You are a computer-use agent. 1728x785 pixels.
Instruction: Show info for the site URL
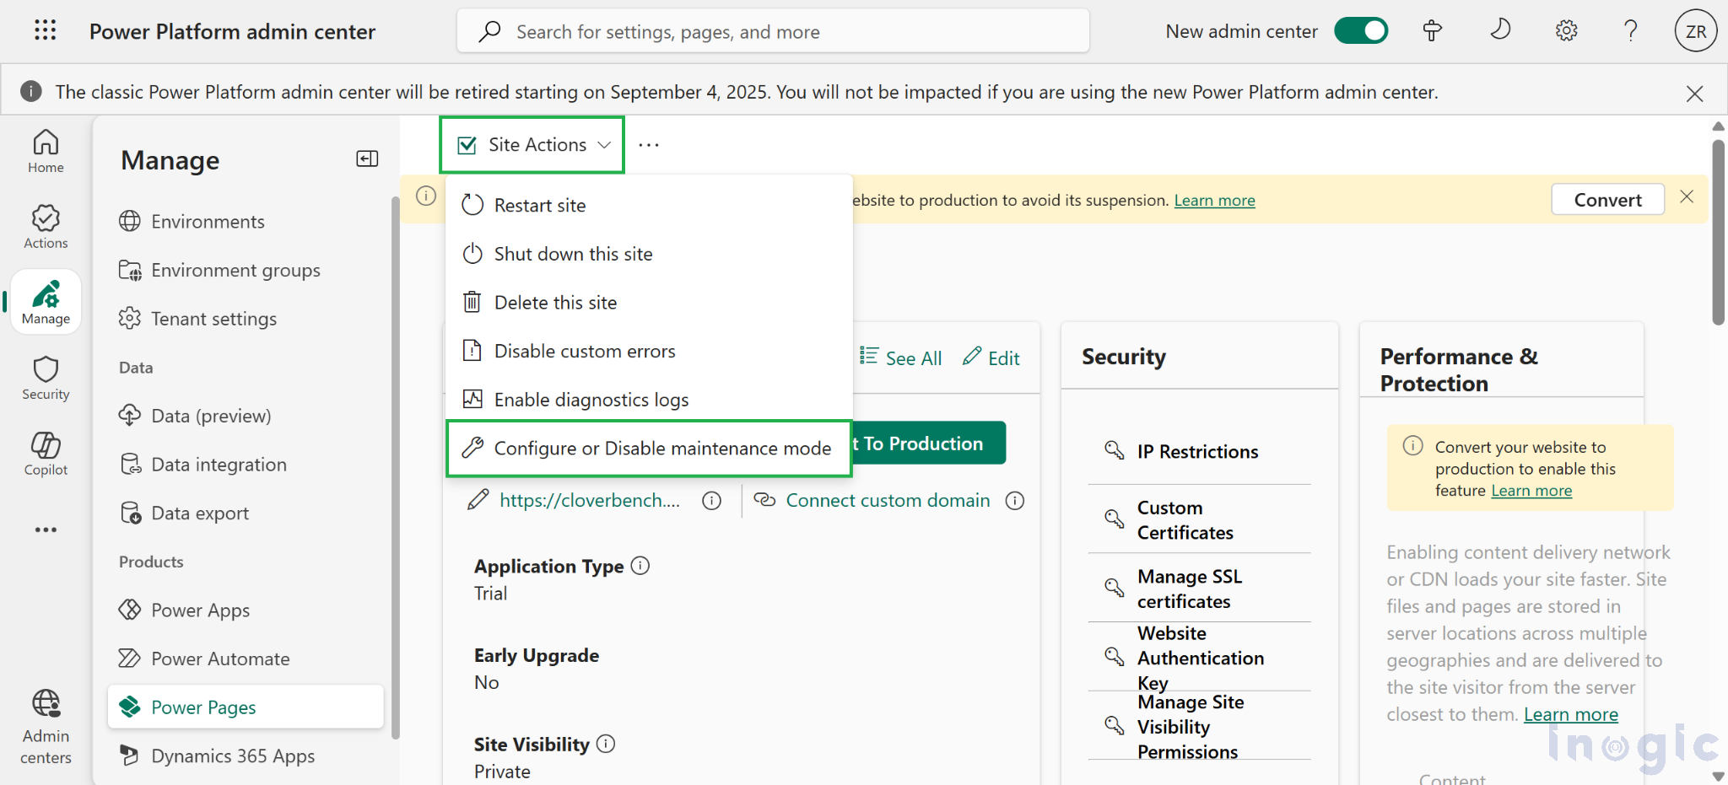(x=712, y=501)
